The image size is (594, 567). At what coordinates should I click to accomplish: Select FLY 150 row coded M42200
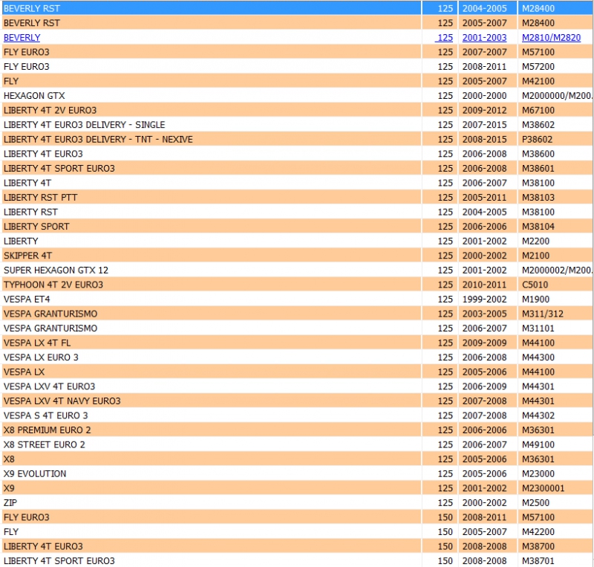coord(297,532)
